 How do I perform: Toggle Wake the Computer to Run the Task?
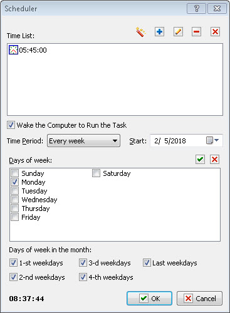coord(11,125)
